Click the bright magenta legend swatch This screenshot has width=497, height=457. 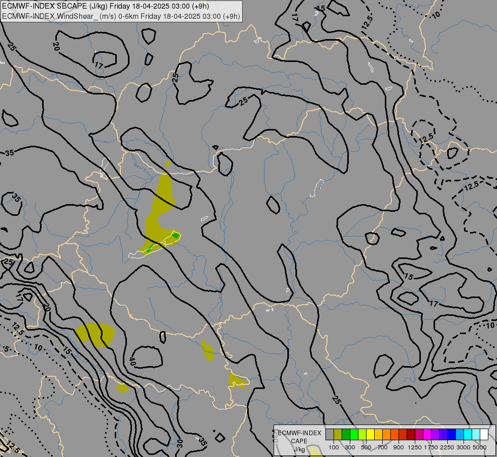click(427, 435)
